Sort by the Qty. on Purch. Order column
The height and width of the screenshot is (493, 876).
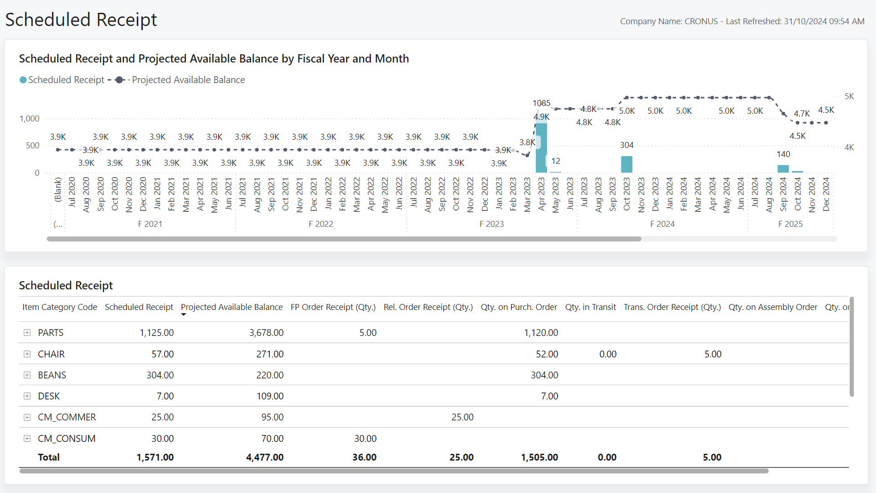tap(519, 307)
